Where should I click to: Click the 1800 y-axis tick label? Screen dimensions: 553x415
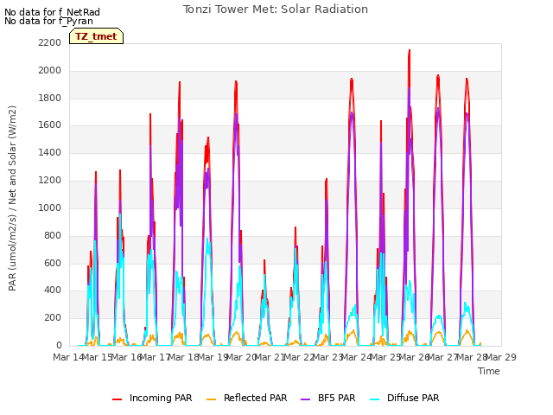coord(50,98)
